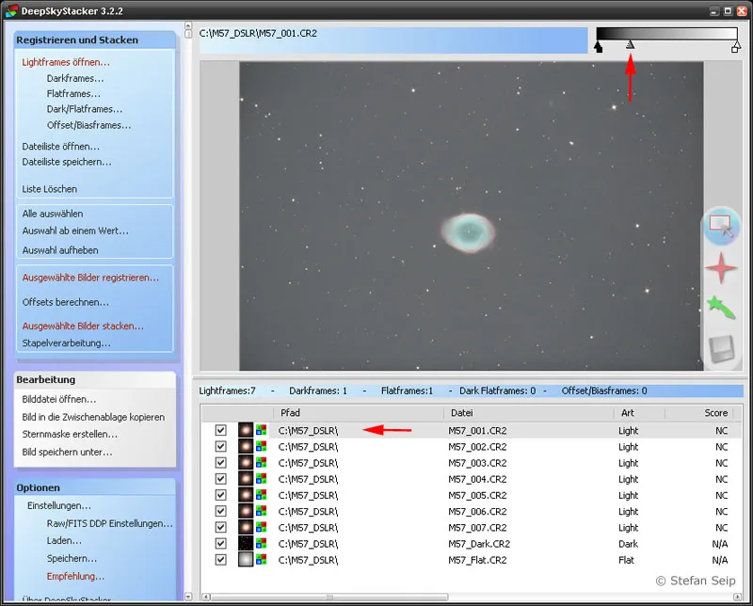Click the thumbnail icon for M57_Flat.CR2

coord(246,560)
